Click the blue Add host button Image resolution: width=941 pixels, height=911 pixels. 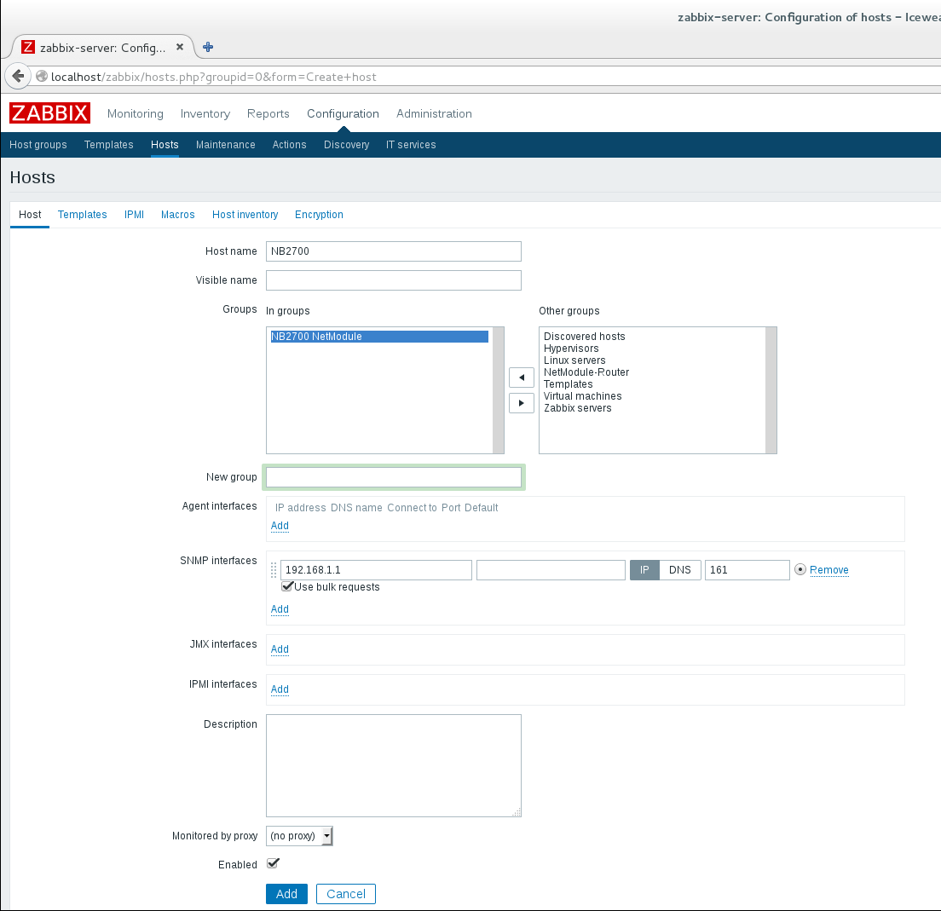pyautogui.click(x=287, y=894)
